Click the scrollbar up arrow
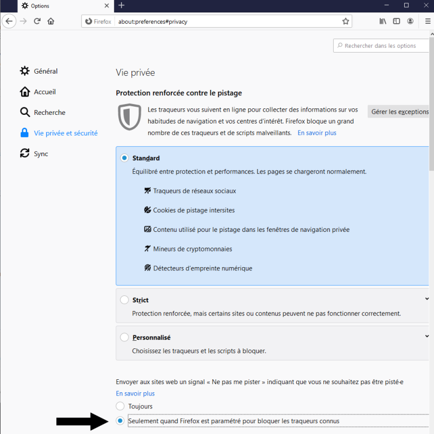Image resolution: width=434 pixels, height=434 pixels. pos(431,34)
